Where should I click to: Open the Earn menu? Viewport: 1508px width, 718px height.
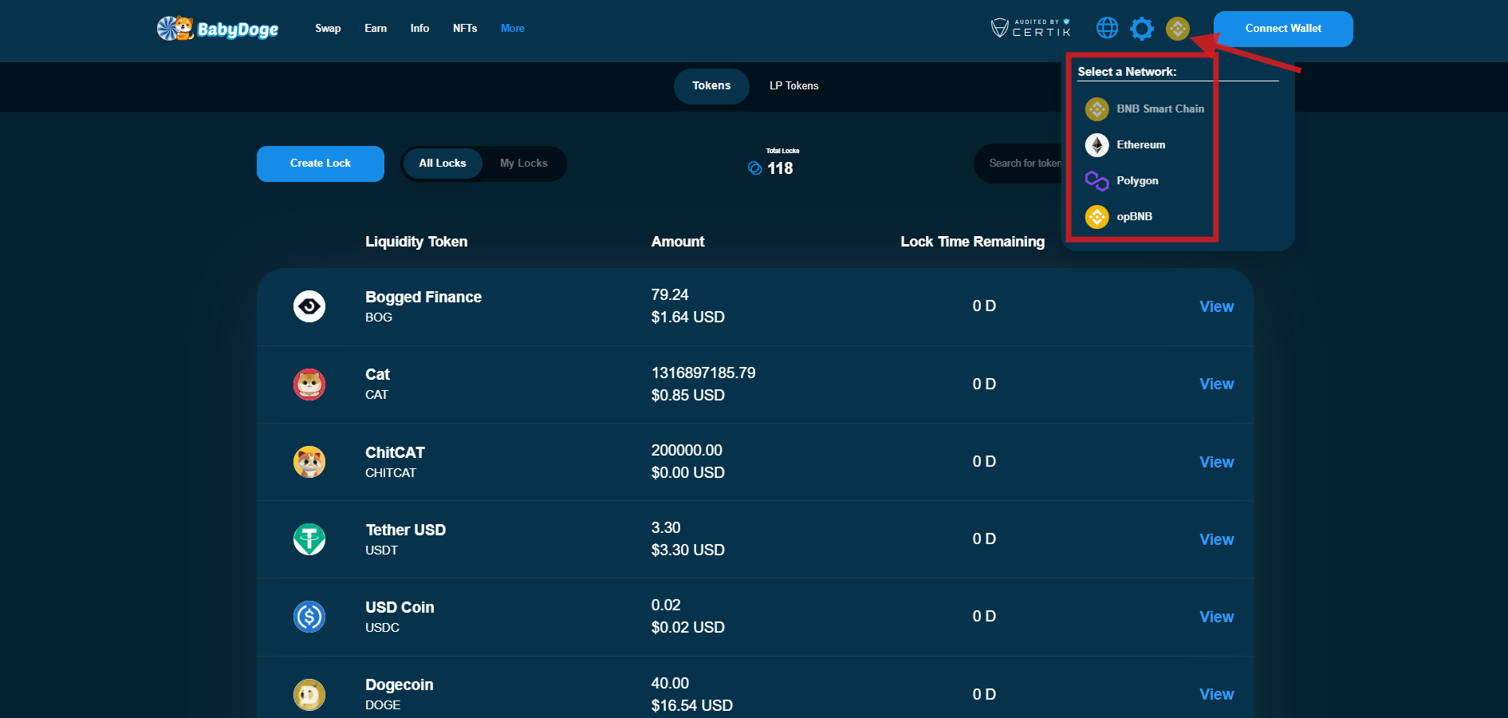[376, 29]
